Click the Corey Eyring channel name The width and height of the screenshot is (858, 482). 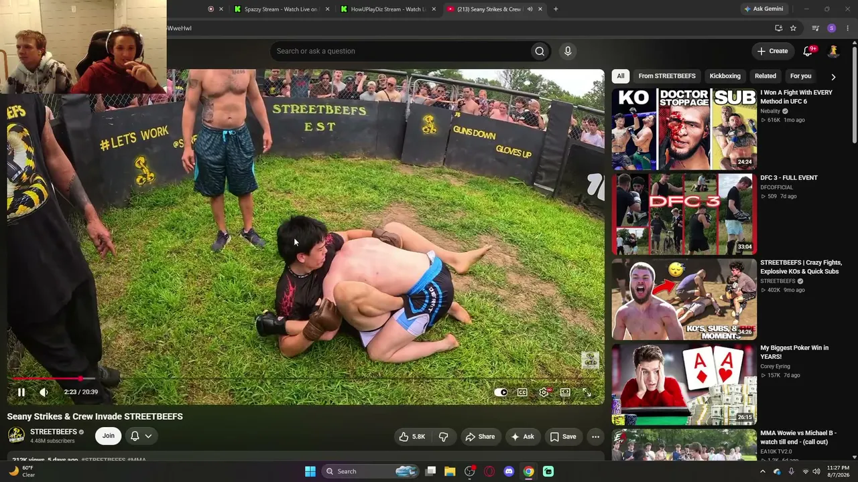[775, 366]
